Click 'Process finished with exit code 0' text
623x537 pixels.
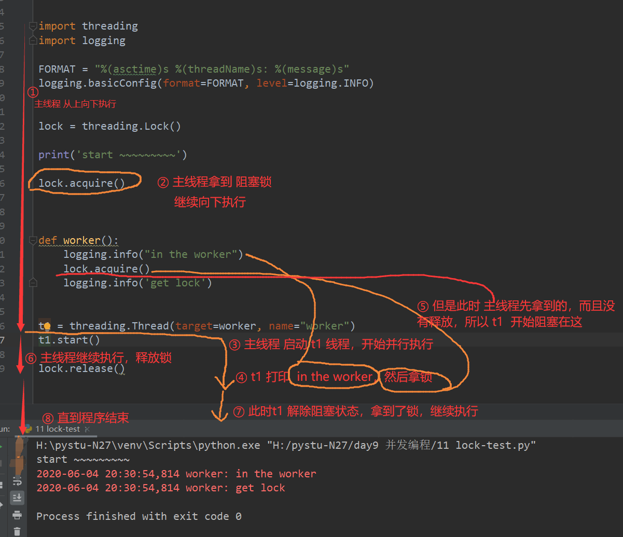point(139,516)
